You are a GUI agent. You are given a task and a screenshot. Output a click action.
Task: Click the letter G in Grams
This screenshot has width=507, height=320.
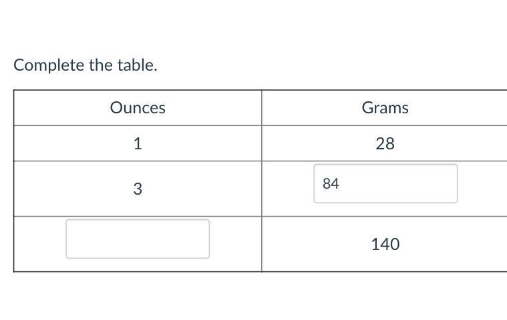[367, 108]
